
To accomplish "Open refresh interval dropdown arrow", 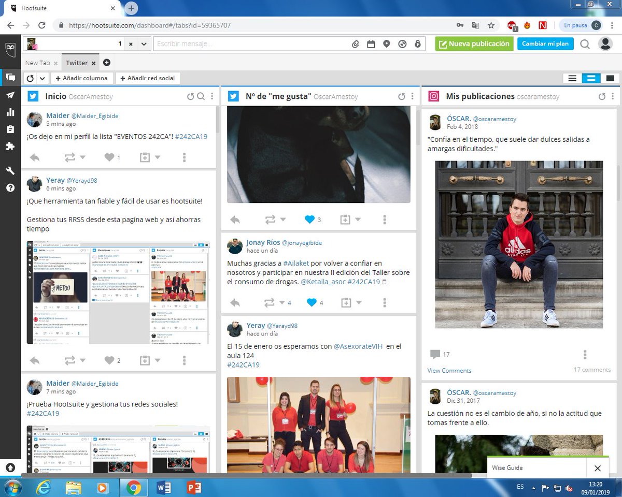I will point(42,78).
